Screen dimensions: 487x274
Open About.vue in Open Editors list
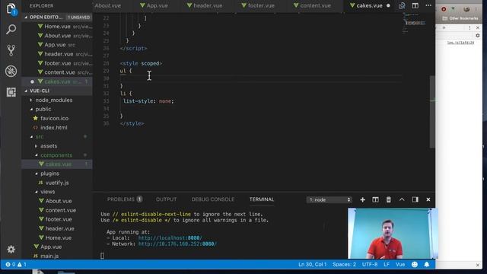point(58,36)
